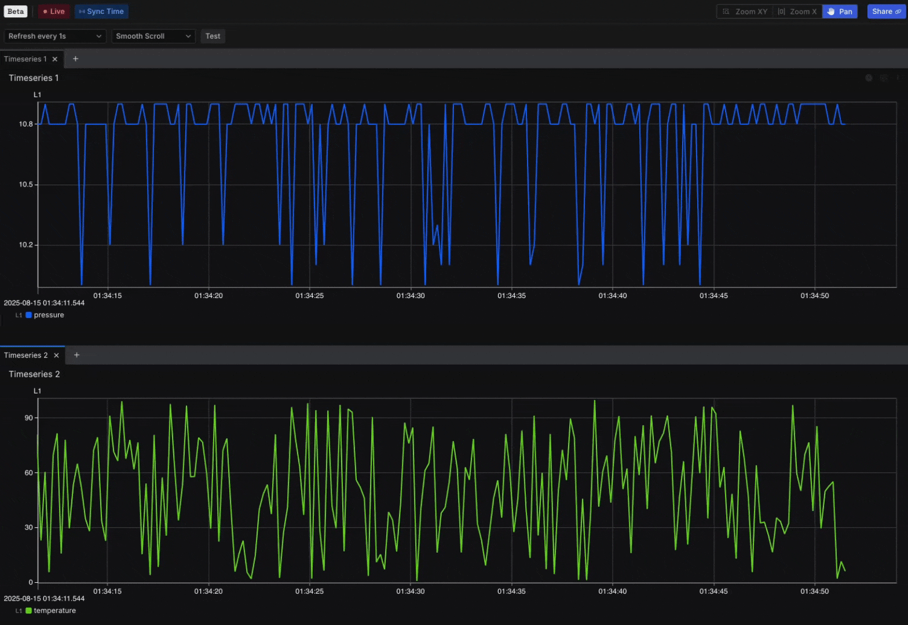
Task: Add a new tab beside Timeseries 2
Action: click(76, 355)
